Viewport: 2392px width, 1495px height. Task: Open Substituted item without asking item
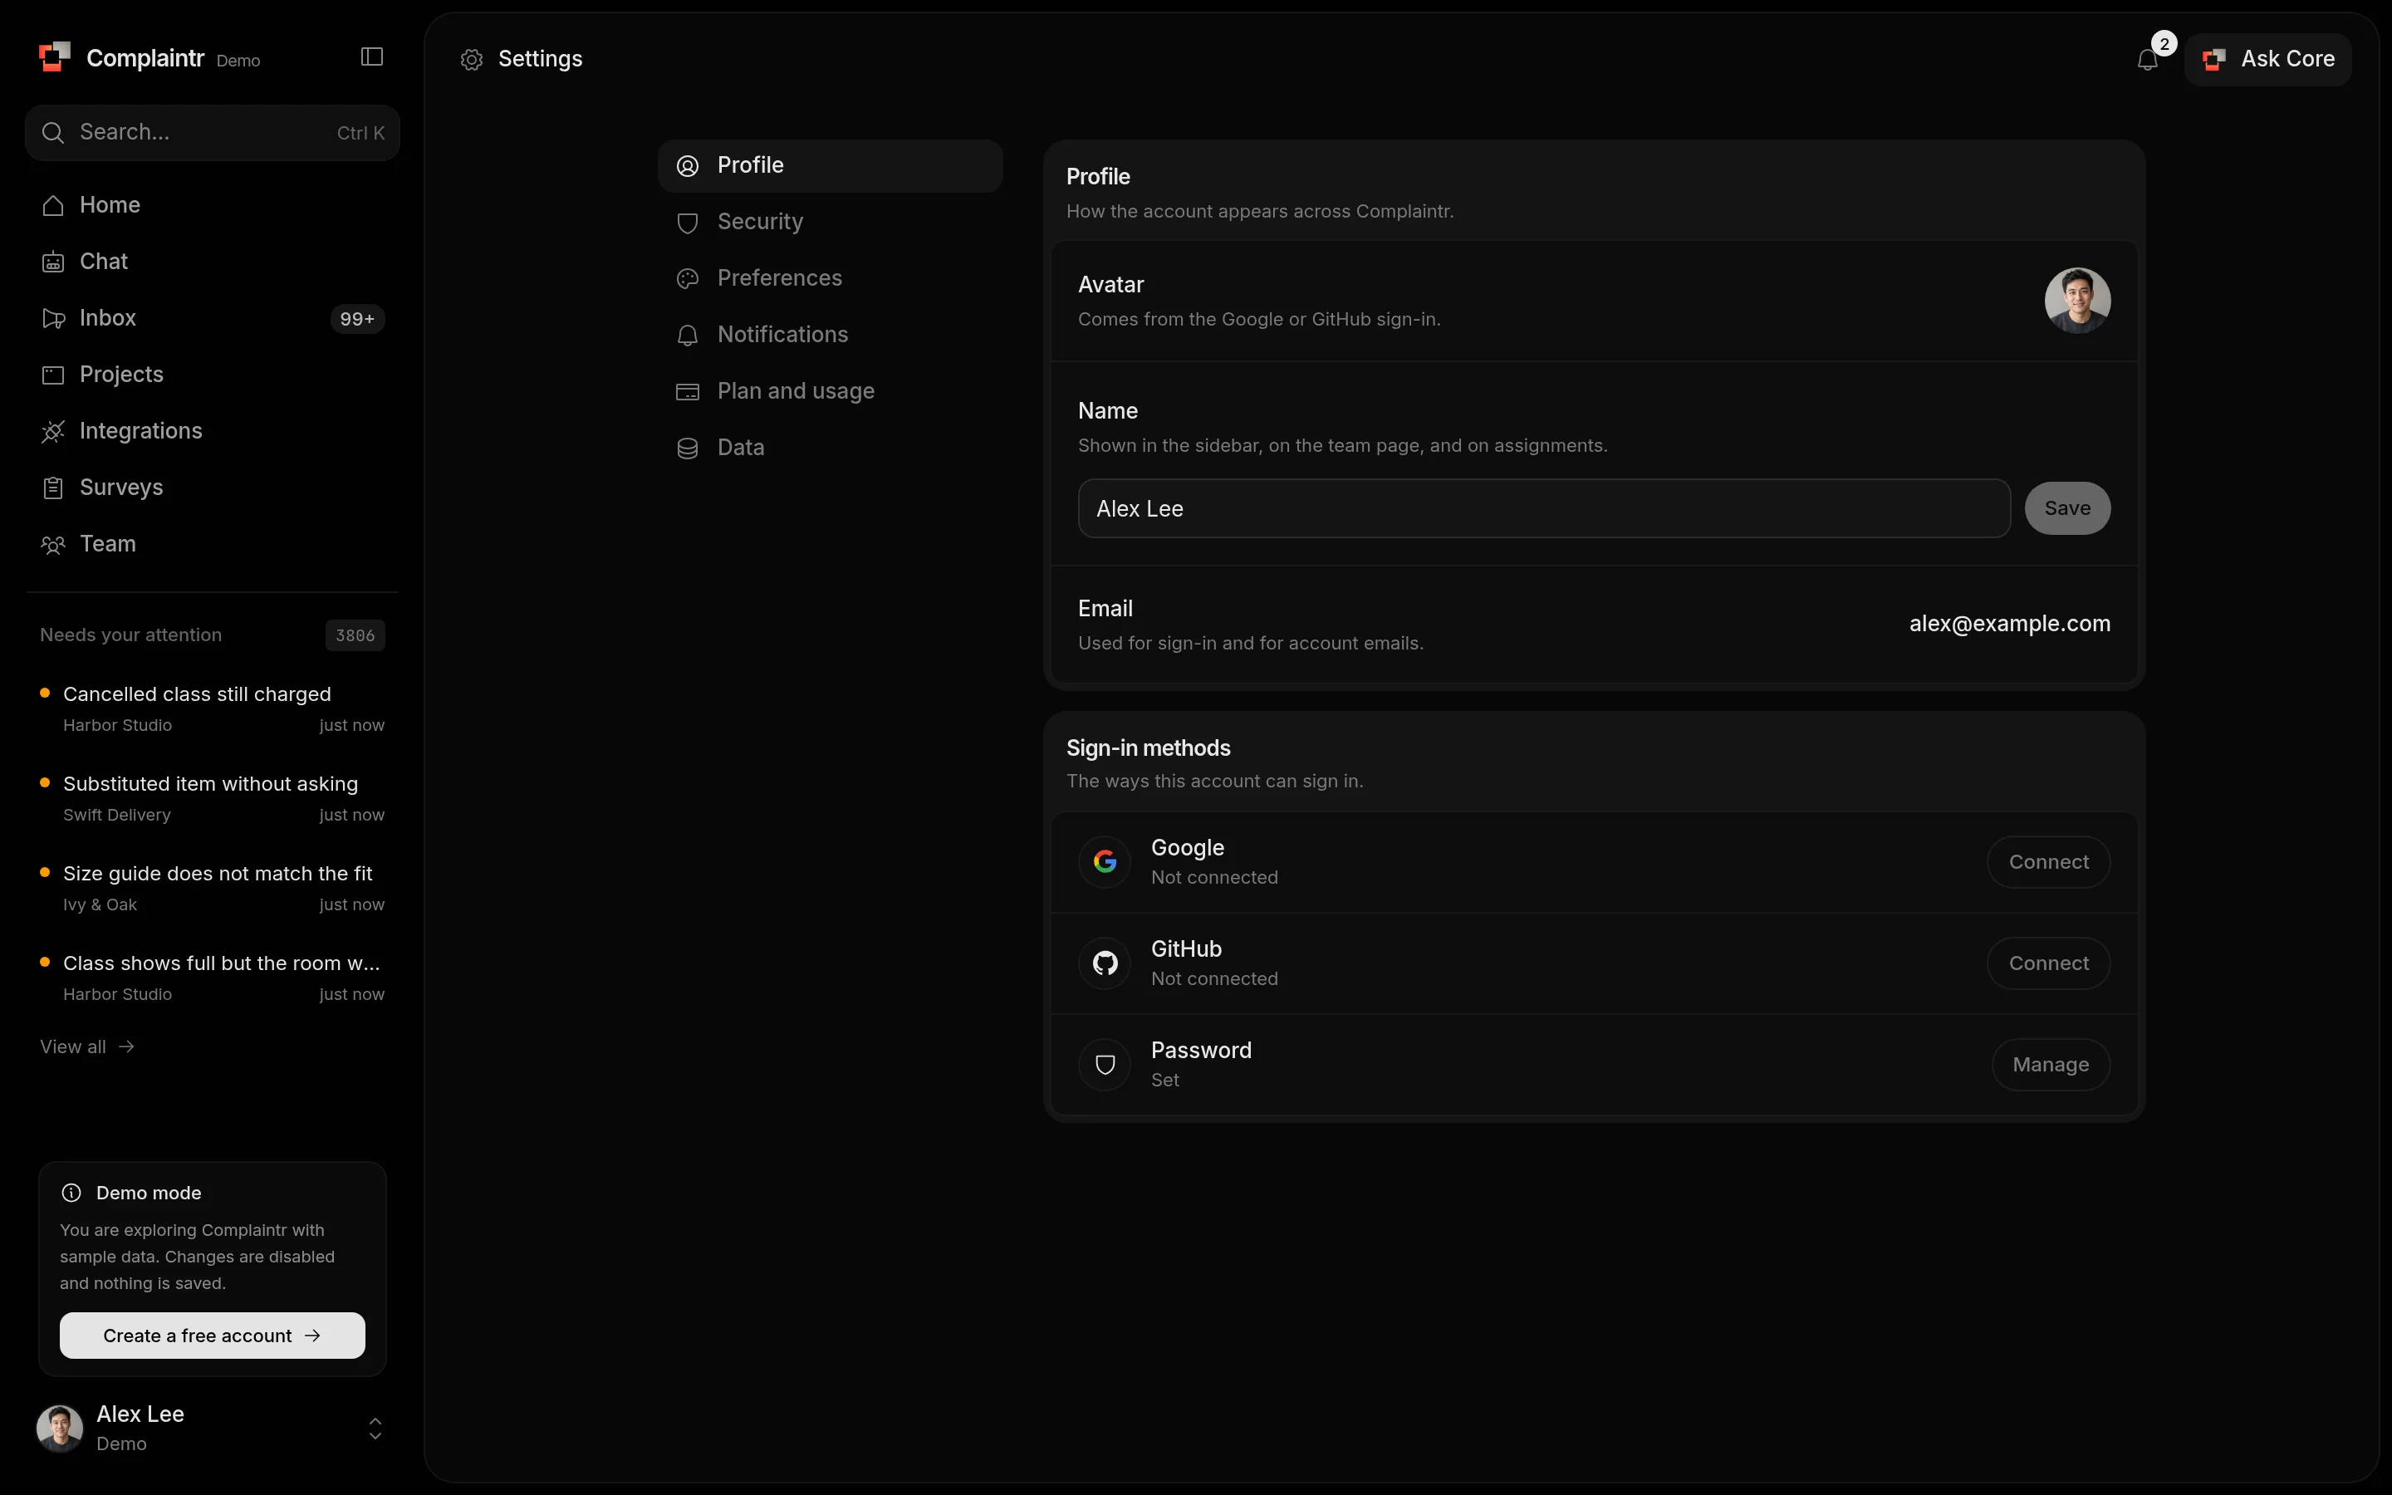pos(213,798)
